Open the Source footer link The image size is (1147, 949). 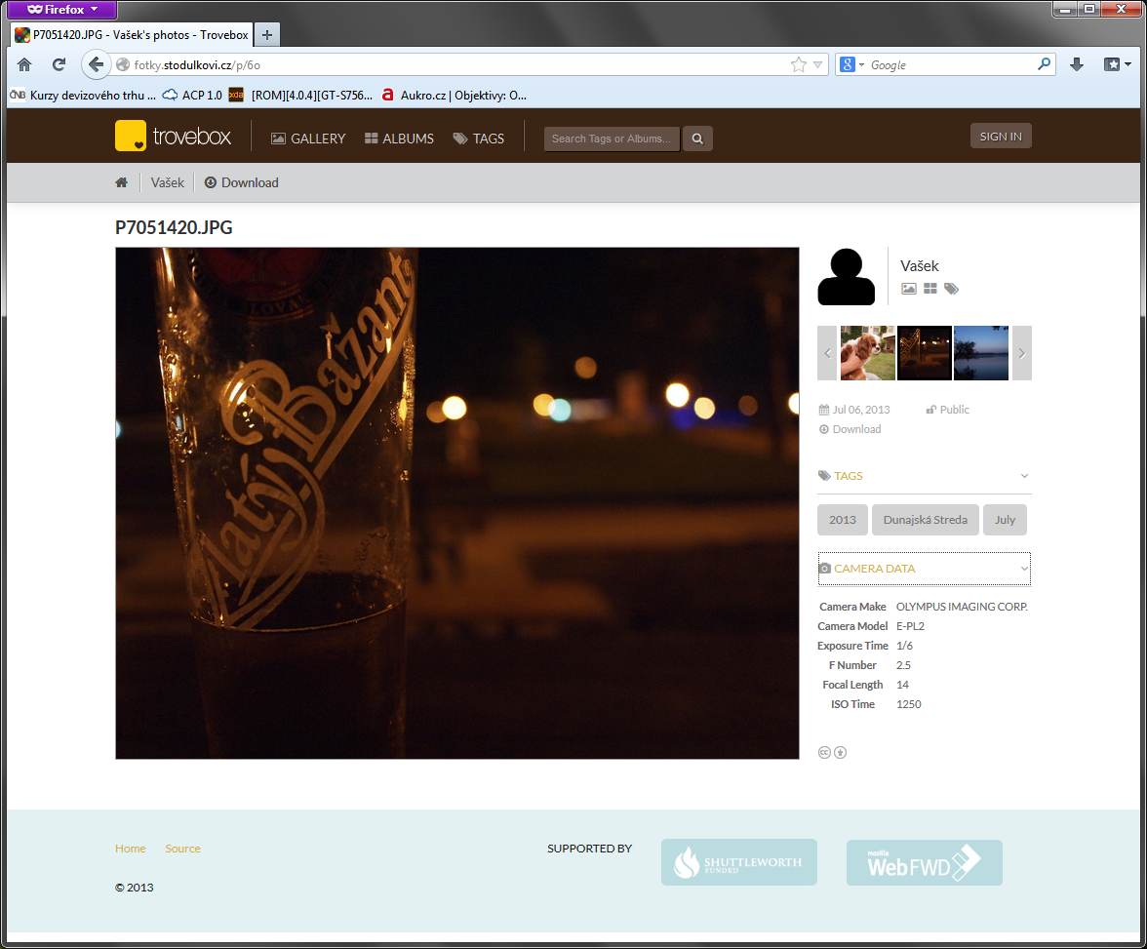(183, 849)
